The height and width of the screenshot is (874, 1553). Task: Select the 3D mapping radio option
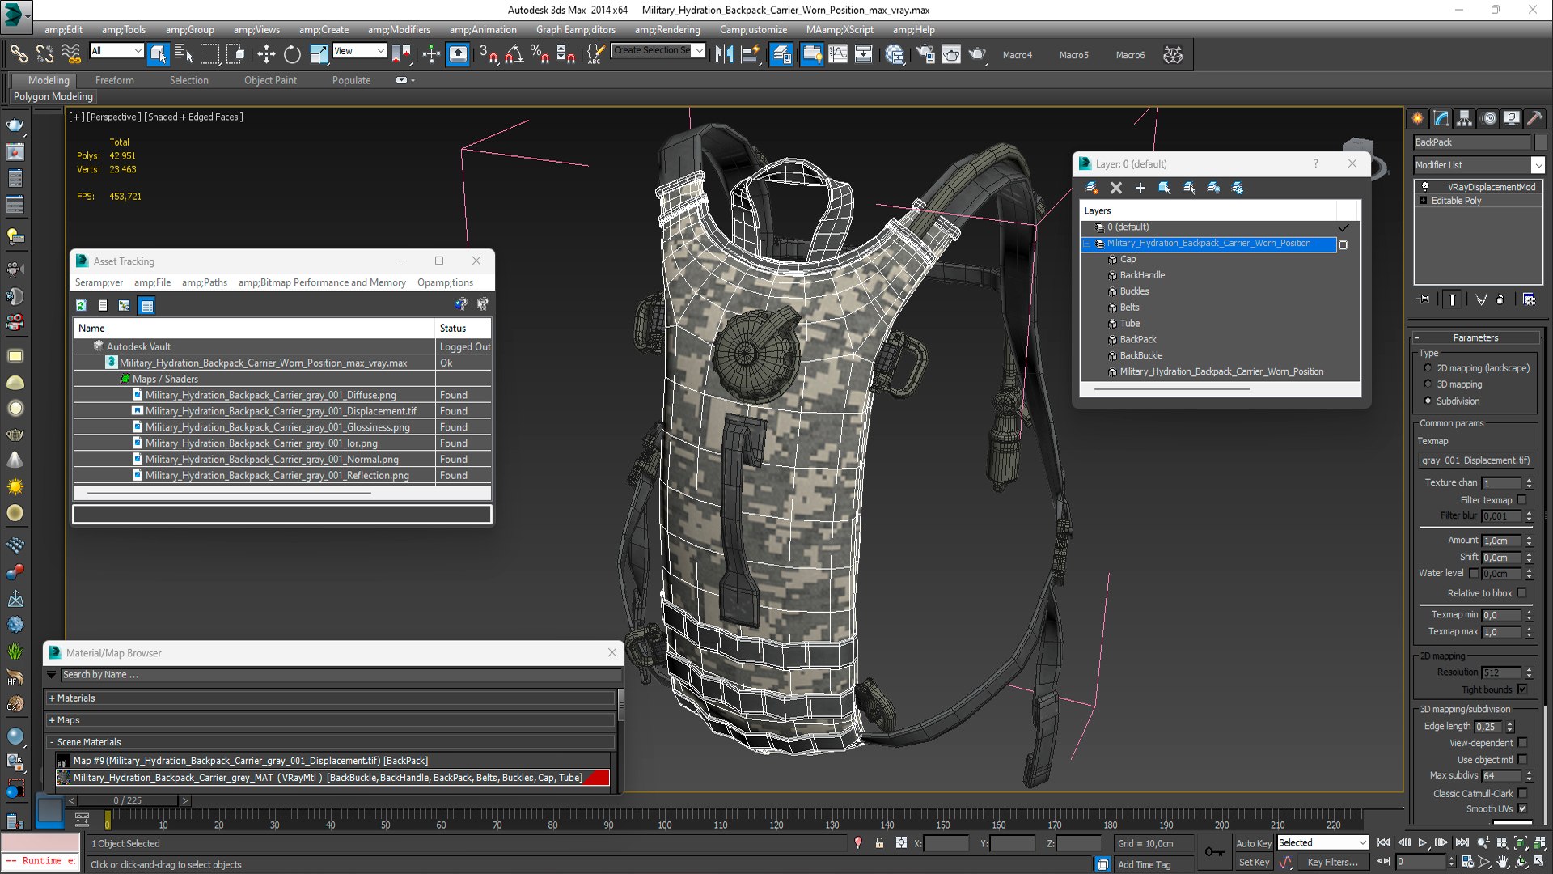coord(1428,384)
